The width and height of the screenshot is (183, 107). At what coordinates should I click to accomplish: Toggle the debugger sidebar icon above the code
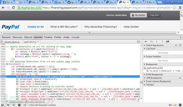click(138, 42)
